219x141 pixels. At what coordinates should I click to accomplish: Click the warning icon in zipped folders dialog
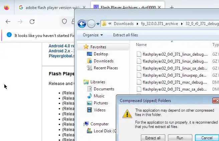(x=127, y=114)
